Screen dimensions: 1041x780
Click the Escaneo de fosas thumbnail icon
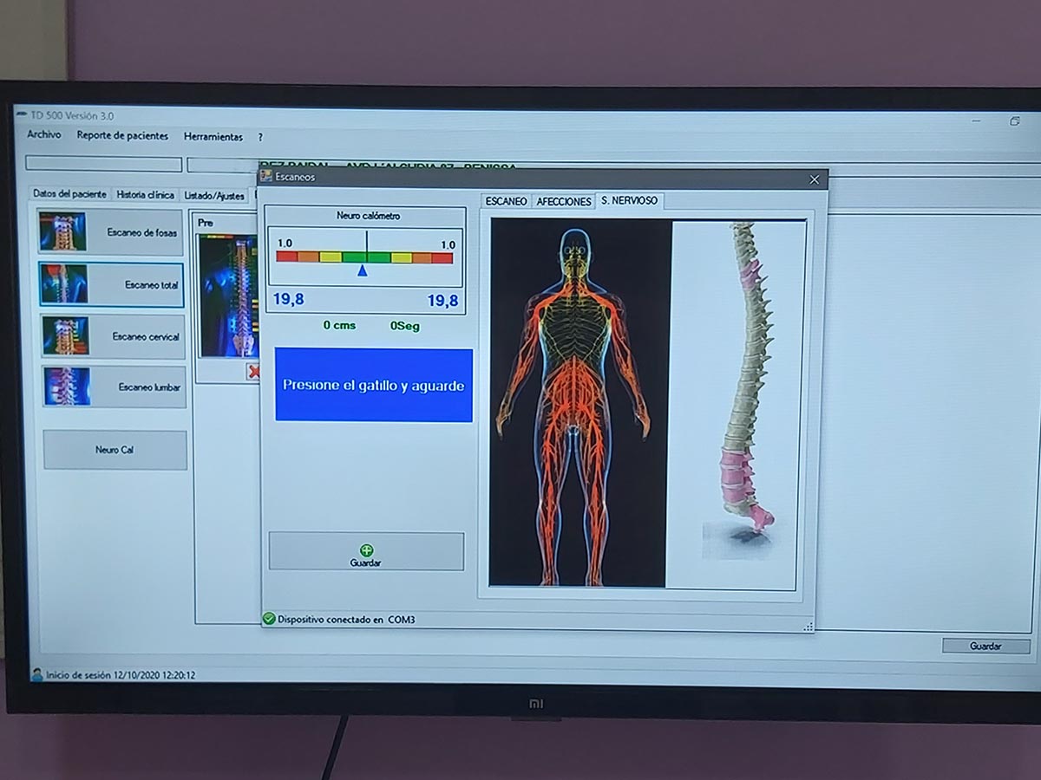[x=62, y=231]
